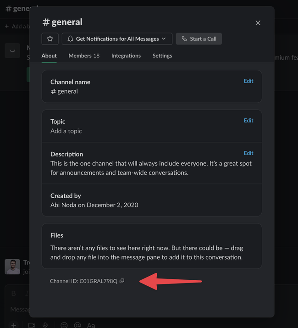Go to the Settings tab
The image size is (298, 328).
click(x=162, y=56)
